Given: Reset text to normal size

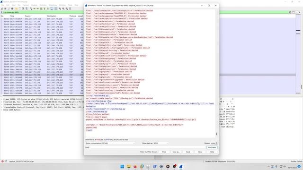Looking at the screenshot, I should click(x=67, y=8).
